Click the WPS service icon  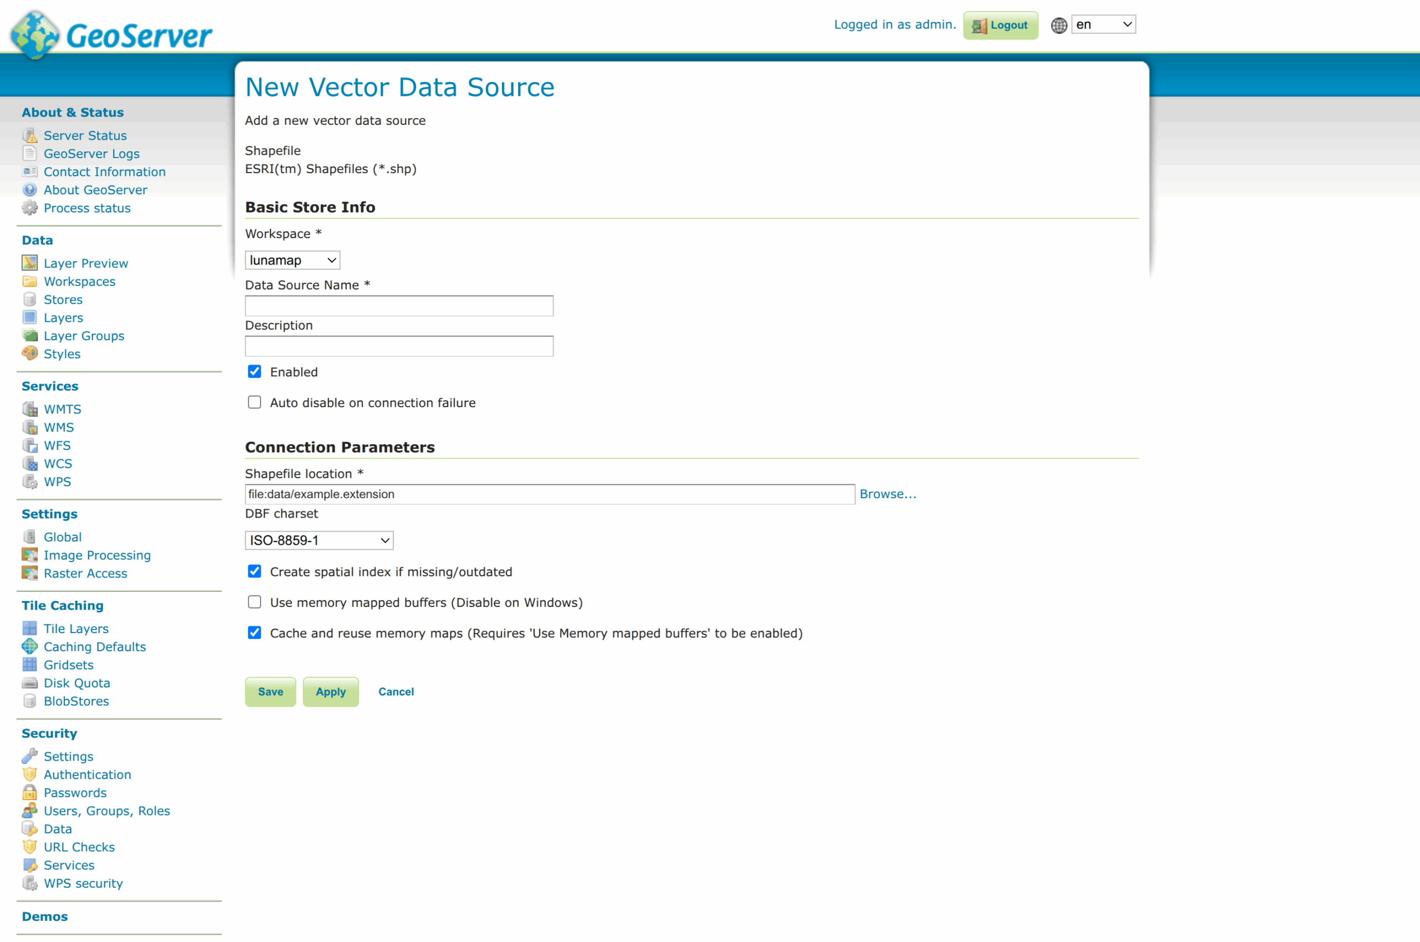pyautogui.click(x=29, y=481)
